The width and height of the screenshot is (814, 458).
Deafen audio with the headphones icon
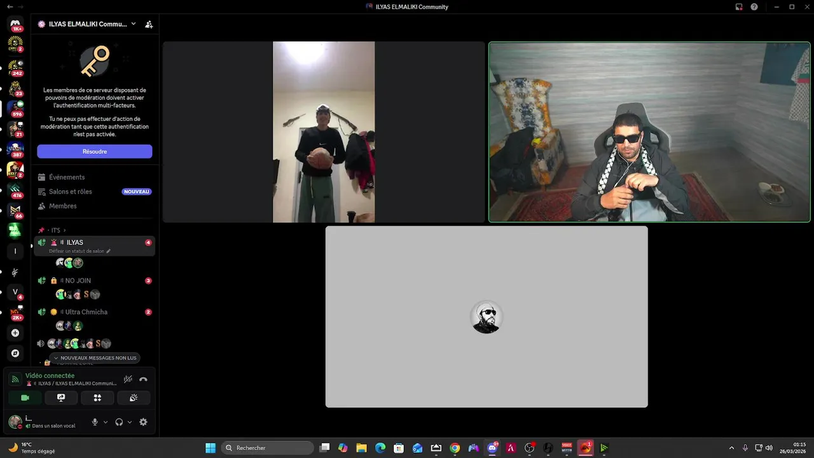pyautogui.click(x=119, y=422)
